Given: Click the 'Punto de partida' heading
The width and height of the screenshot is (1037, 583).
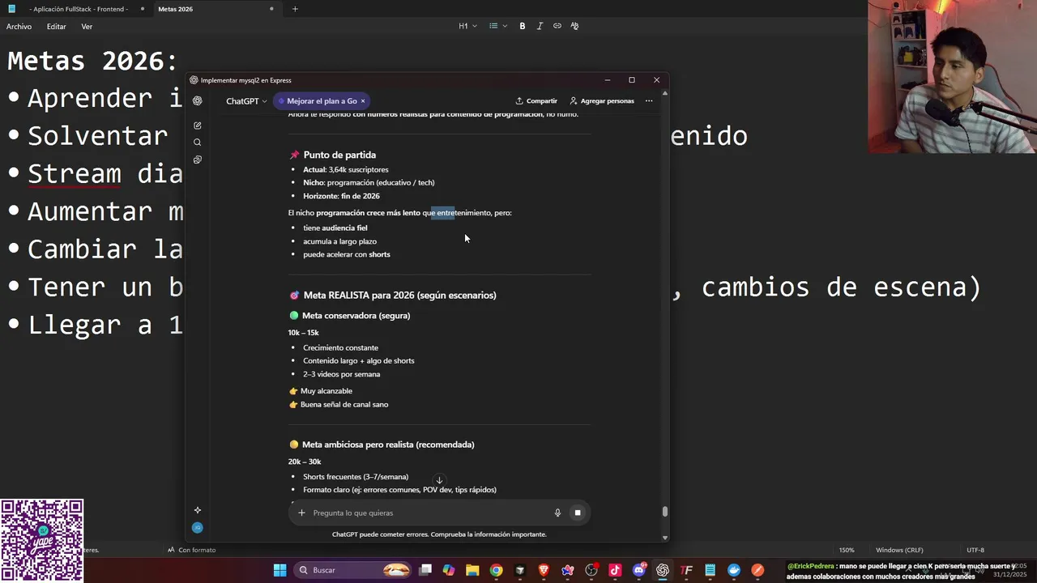Looking at the screenshot, I should point(339,155).
